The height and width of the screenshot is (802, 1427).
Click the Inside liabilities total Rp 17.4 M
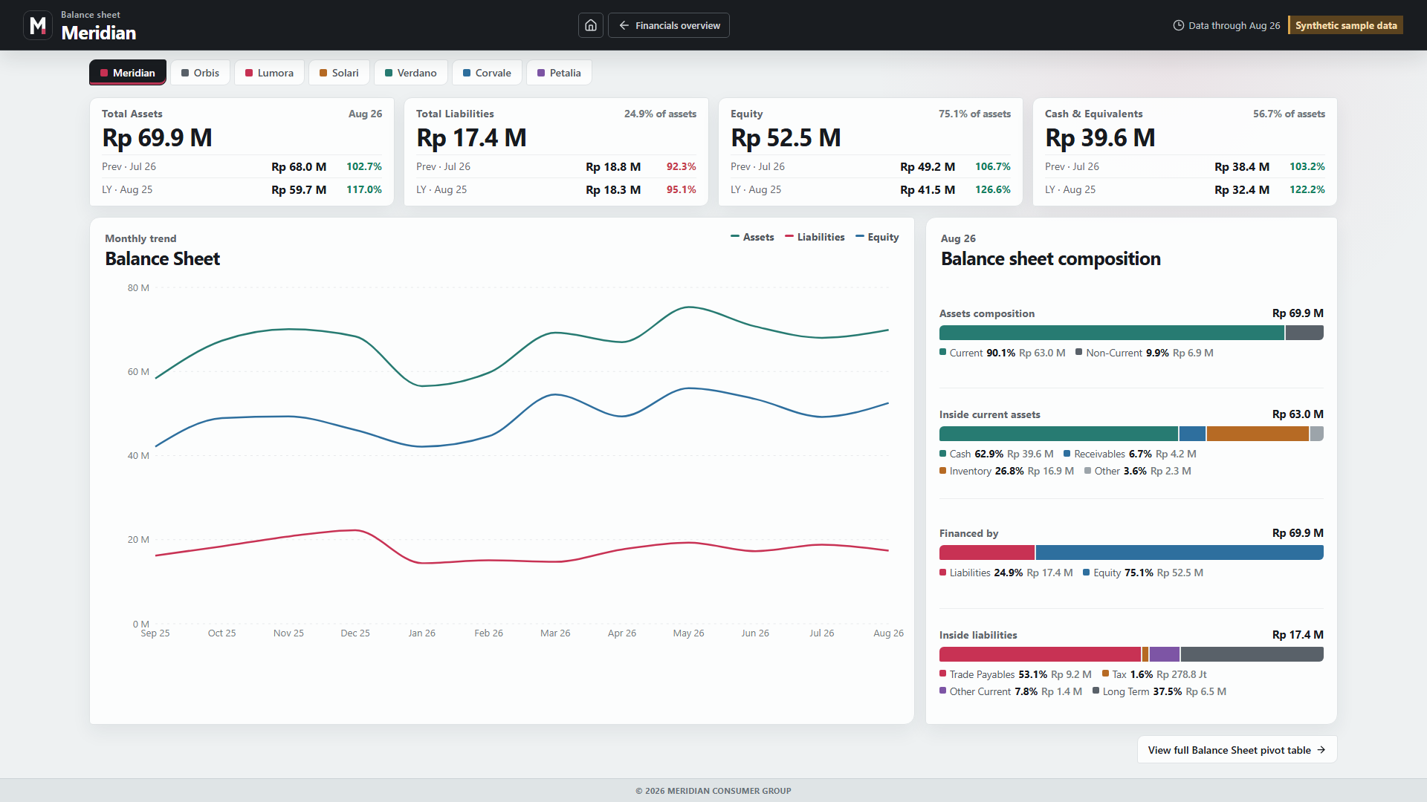click(1298, 634)
